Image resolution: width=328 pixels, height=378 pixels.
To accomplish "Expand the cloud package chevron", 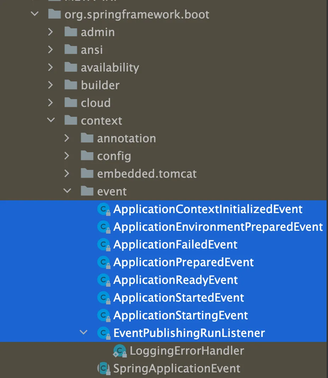I will pos(50,102).
